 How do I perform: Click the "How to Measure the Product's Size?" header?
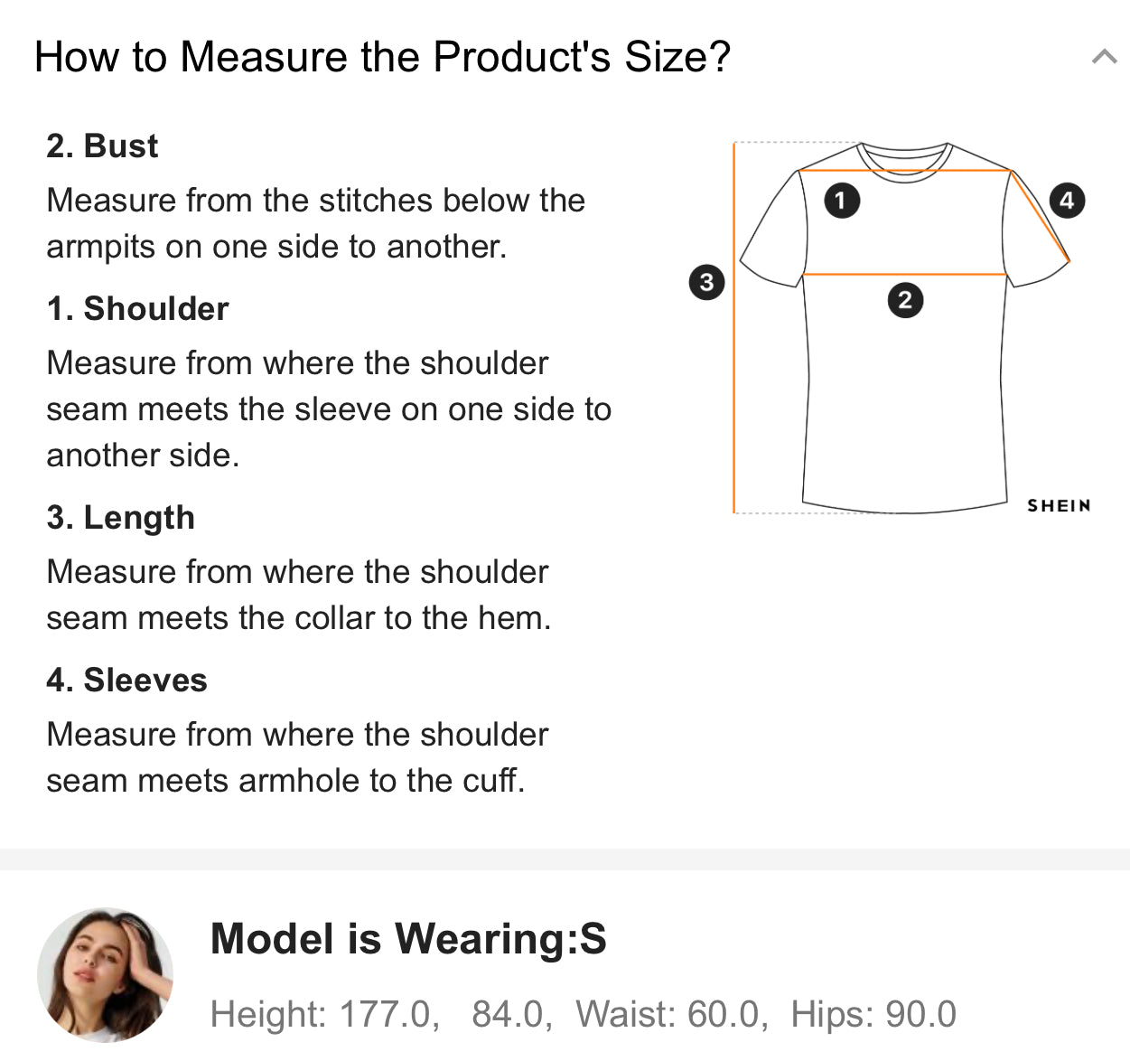[x=382, y=57]
